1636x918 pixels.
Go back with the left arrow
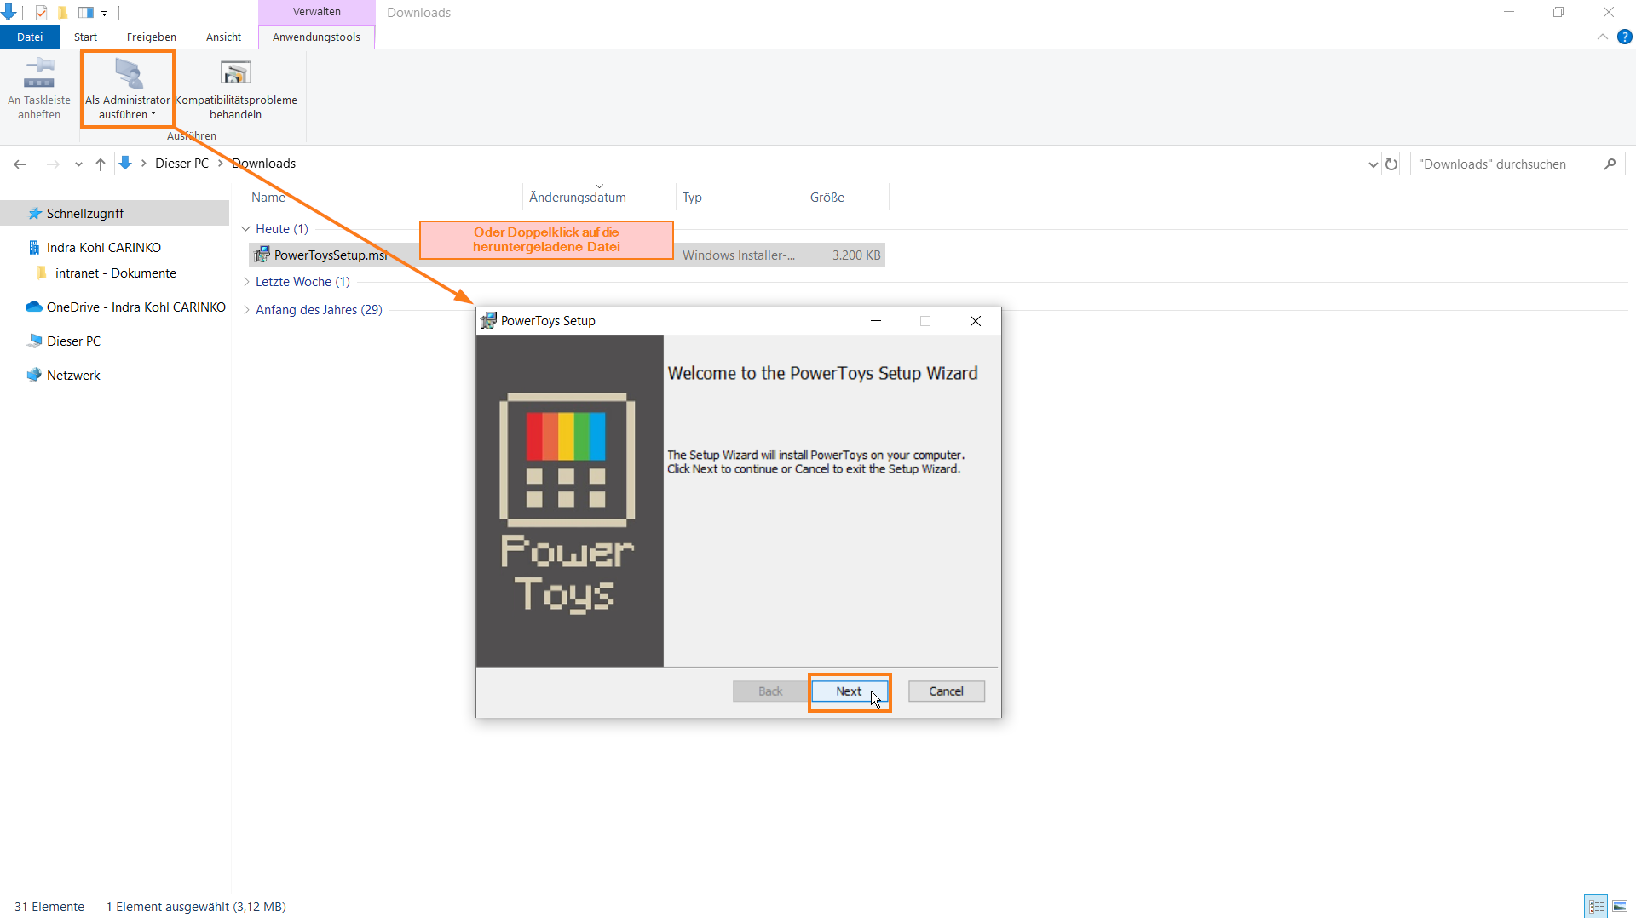tap(20, 164)
